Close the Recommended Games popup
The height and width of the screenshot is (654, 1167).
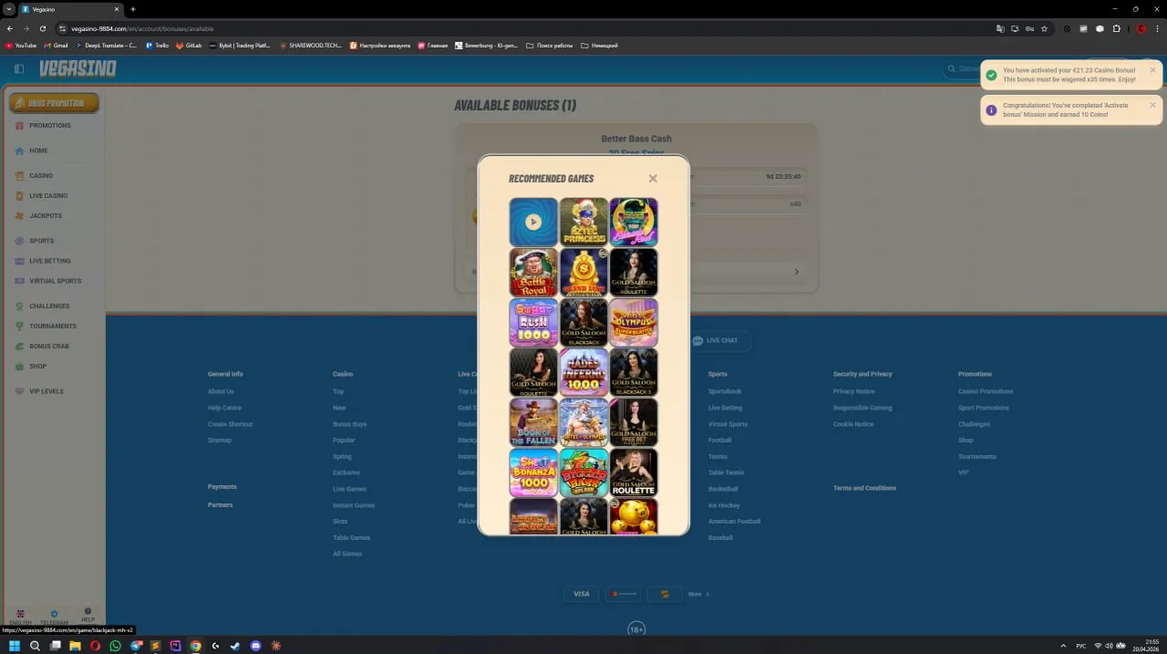[653, 179]
